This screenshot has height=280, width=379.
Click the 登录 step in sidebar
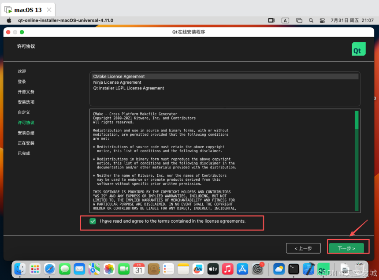[22, 82]
